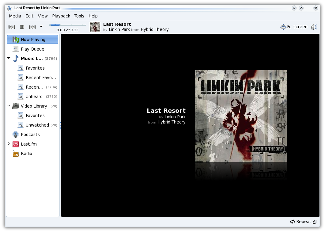Minimize window with down-arrow title button
Viewport: 325px width, 232px height.
pos(294,8)
